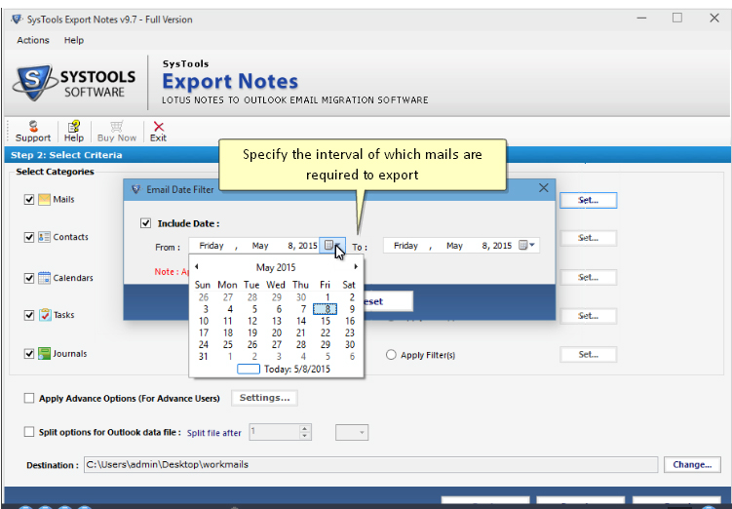Image resolution: width=732 pixels, height=509 pixels.
Task: Enable Apply Advance Options checkbox
Action: click(29, 398)
